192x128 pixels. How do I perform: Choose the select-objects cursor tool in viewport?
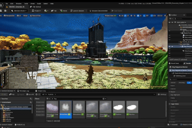(120, 16)
